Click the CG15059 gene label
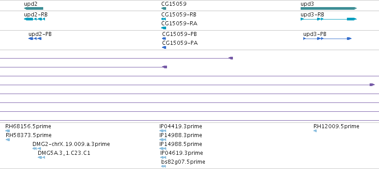Viewport: 379px width, 169px height. 174,4
